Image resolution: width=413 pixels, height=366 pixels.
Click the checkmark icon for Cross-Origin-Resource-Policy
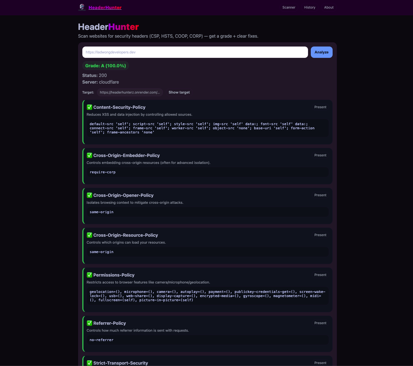pyautogui.click(x=89, y=235)
